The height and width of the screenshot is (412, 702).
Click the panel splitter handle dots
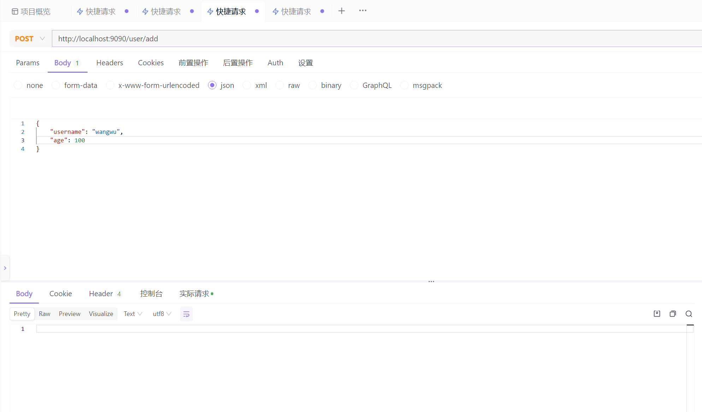coord(431,281)
